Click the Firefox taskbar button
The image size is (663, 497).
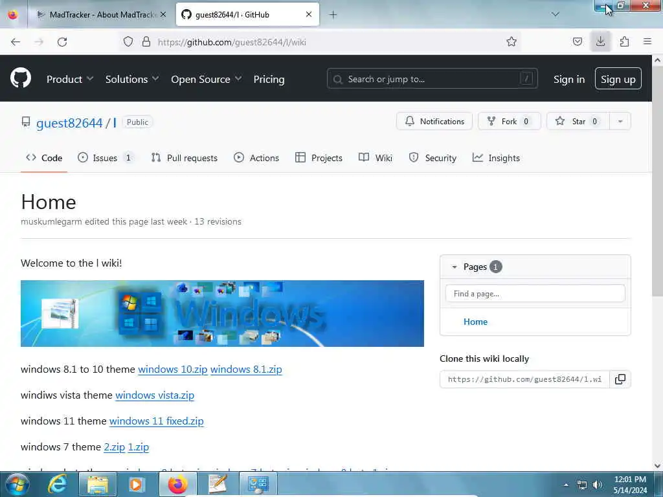click(x=177, y=484)
